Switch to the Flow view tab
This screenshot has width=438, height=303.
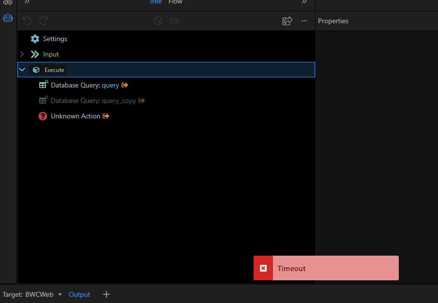pyautogui.click(x=175, y=2)
